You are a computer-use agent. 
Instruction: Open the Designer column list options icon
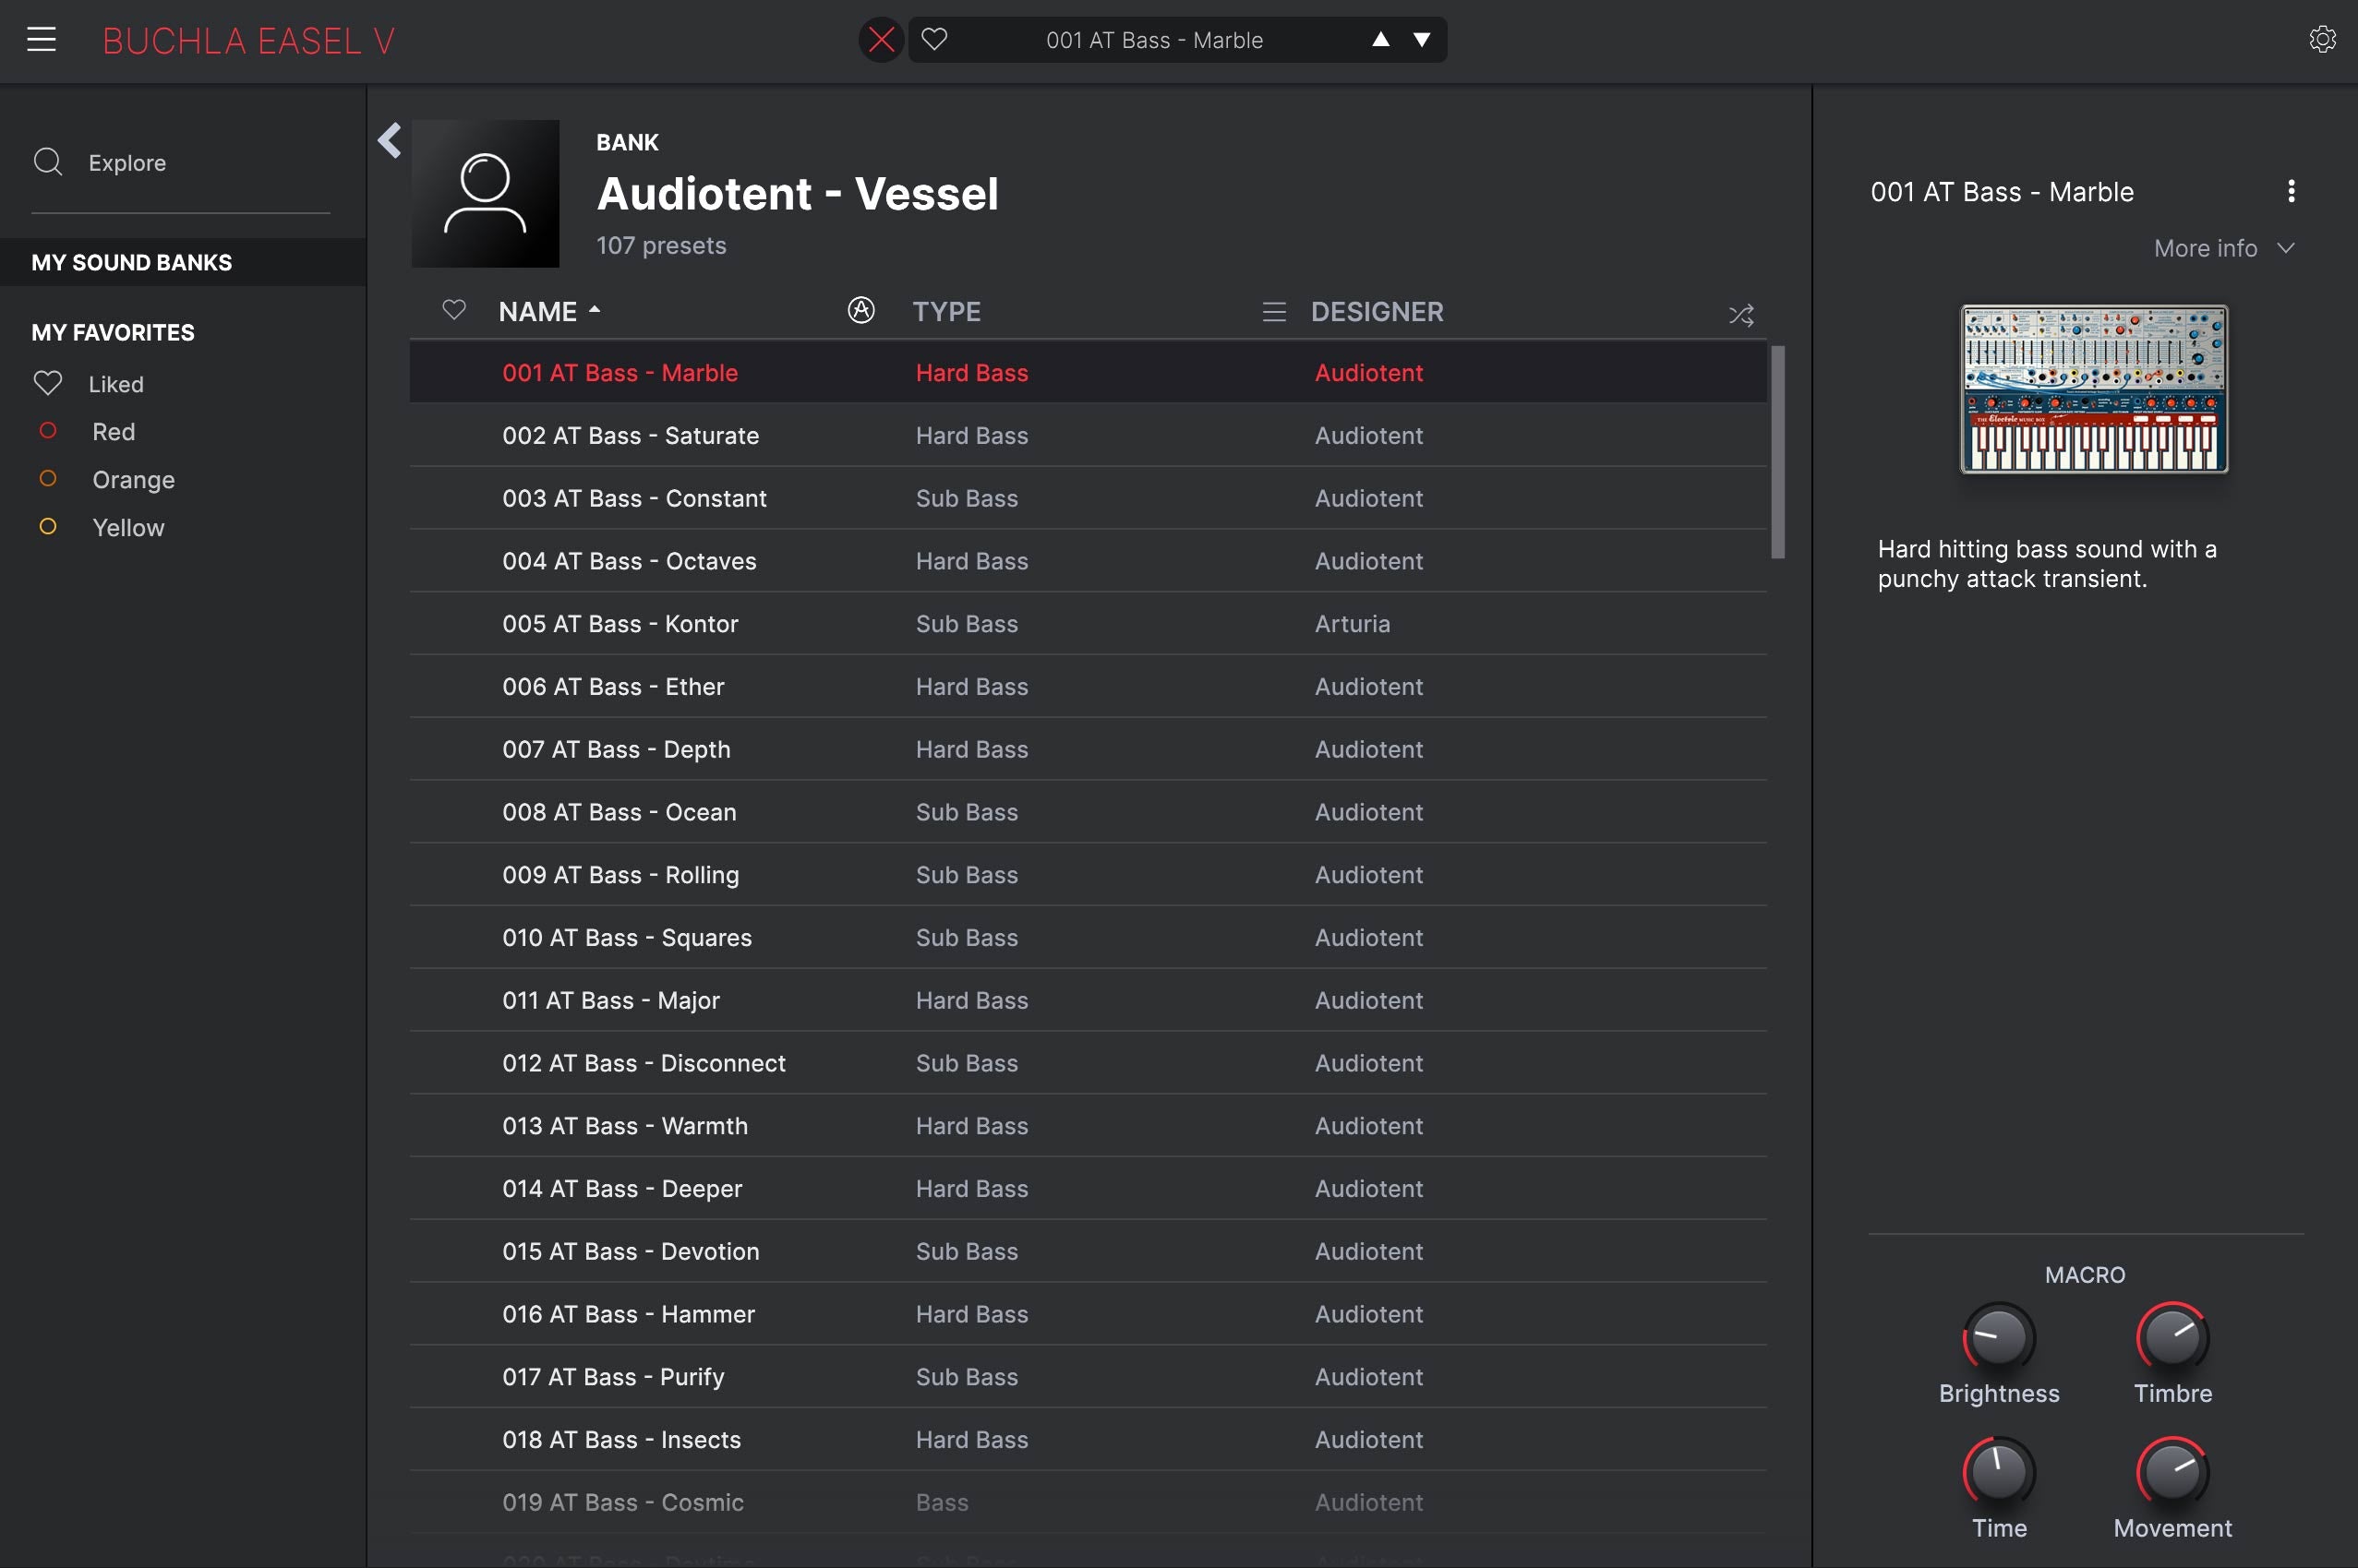pos(1272,312)
